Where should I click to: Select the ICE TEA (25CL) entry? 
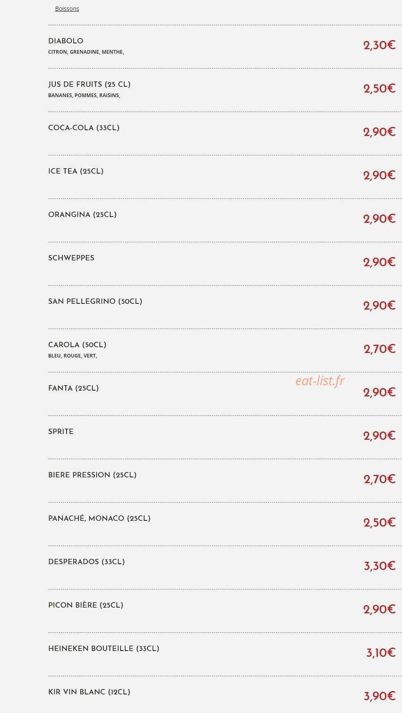click(76, 171)
